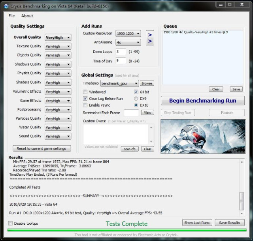
Task: Minimize the benchmarking window
Action: (221, 5)
